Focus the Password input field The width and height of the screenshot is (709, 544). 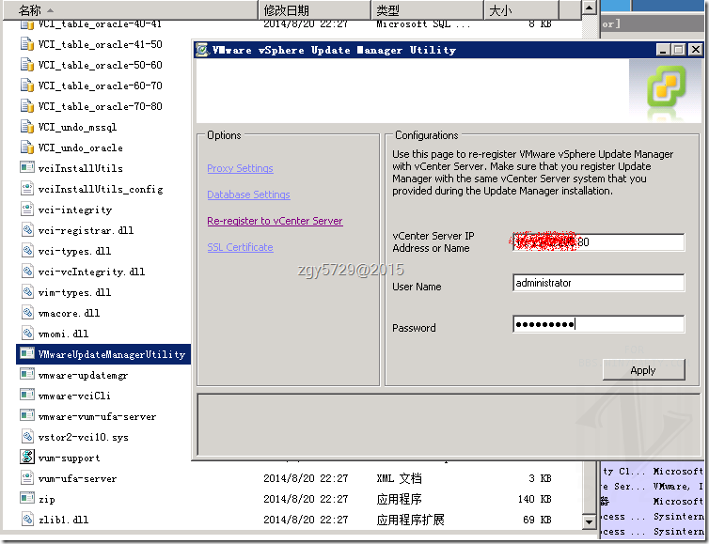pos(599,324)
